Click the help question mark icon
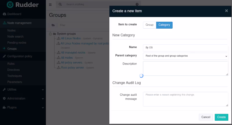Image resolution: width=232 pixels, height=125 pixels. 137,5
